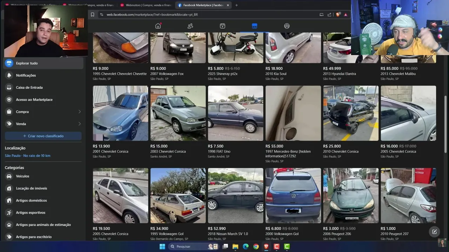Click the Explorar tudo sidebar icon
Image resolution: width=449 pixels, height=252 pixels.
(x=9, y=63)
